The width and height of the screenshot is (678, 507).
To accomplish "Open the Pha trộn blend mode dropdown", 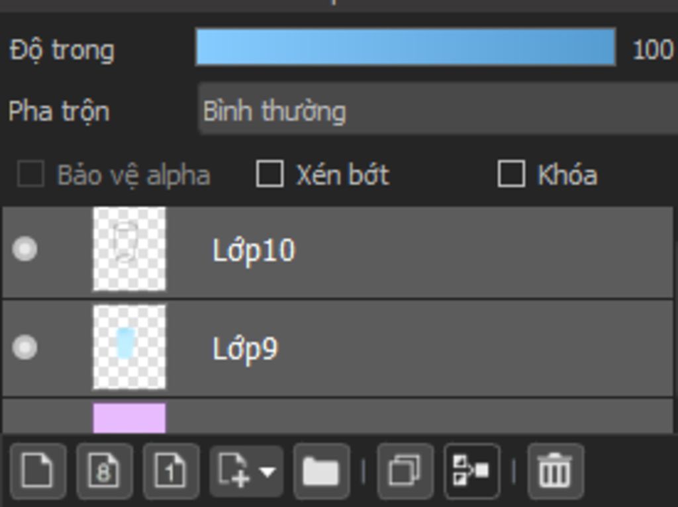I will 438,109.
